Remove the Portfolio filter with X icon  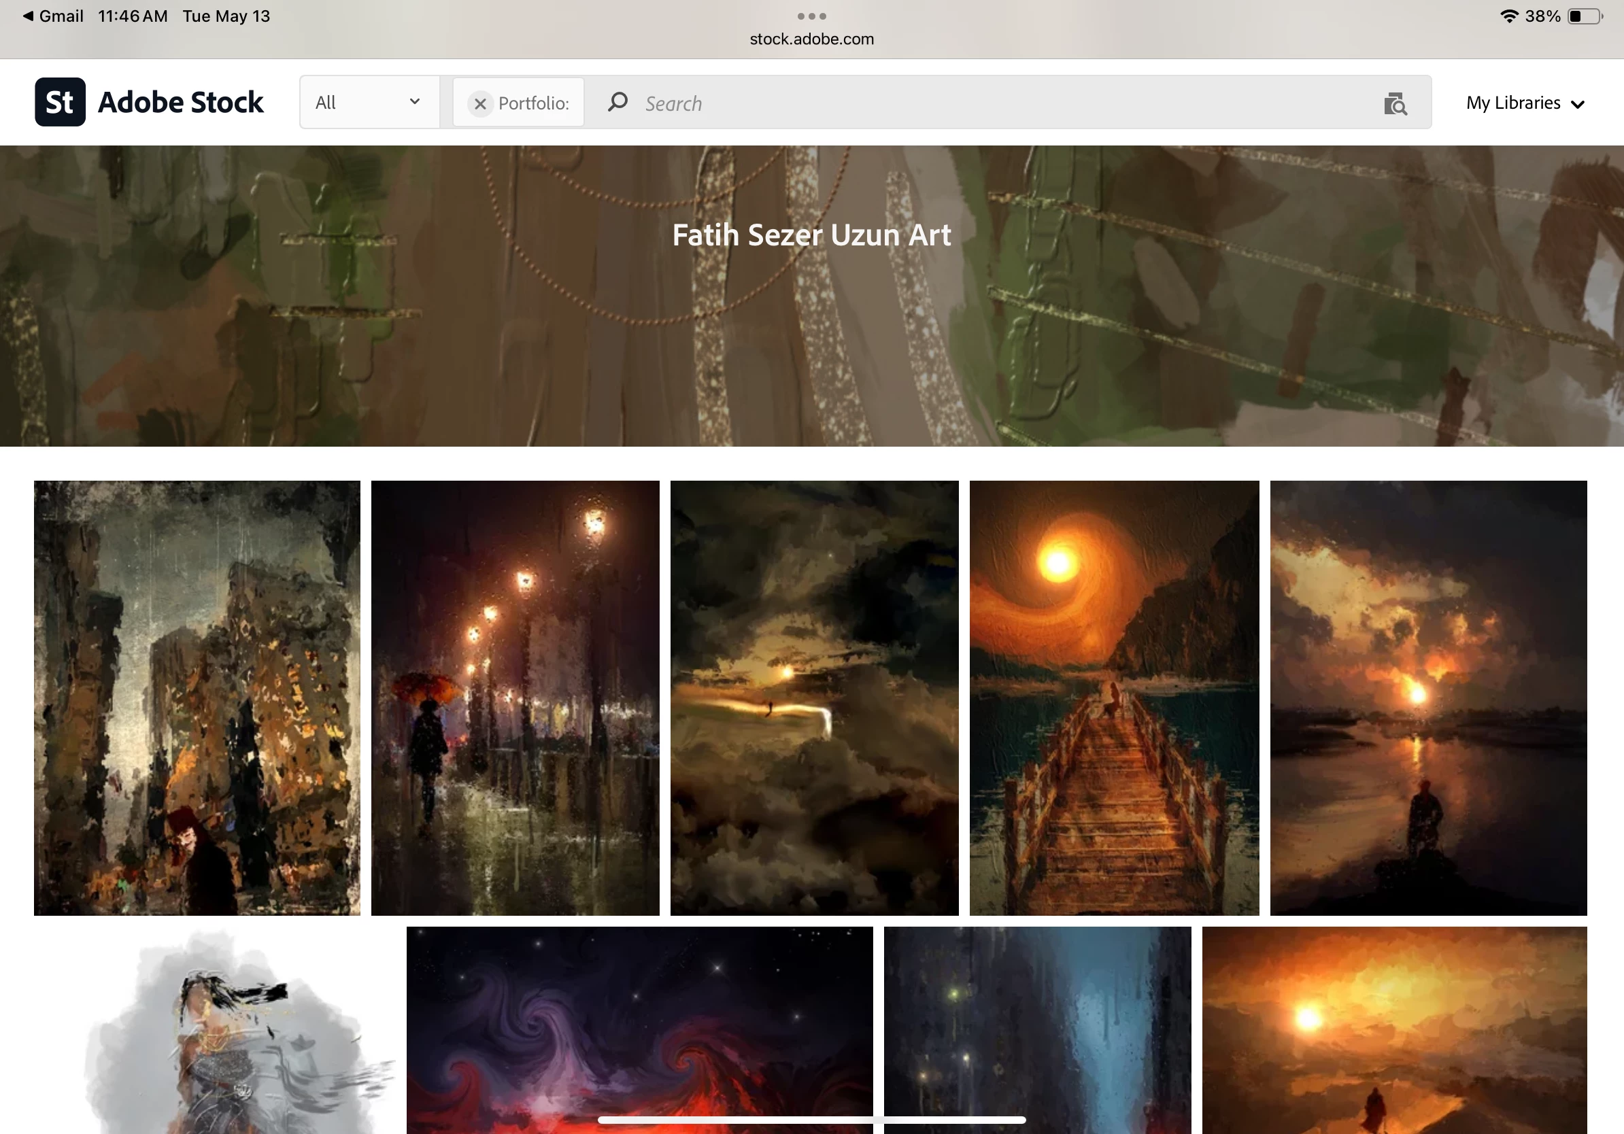[479, 104]
